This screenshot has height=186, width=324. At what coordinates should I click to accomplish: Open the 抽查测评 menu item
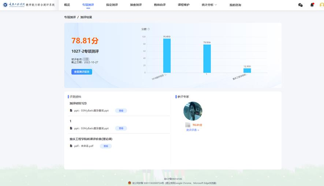136,5
